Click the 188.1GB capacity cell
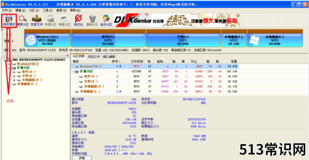The width and height of the screenshot is (309, 160). pyautogui.click(x=232, y=72)
